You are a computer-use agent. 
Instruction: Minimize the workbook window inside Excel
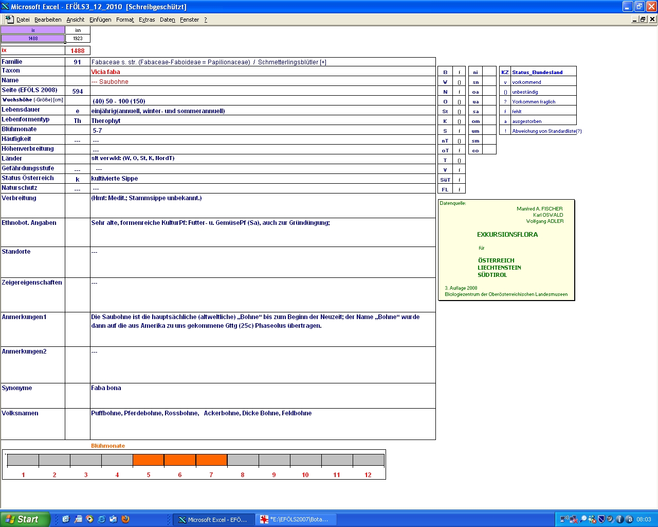635,19
